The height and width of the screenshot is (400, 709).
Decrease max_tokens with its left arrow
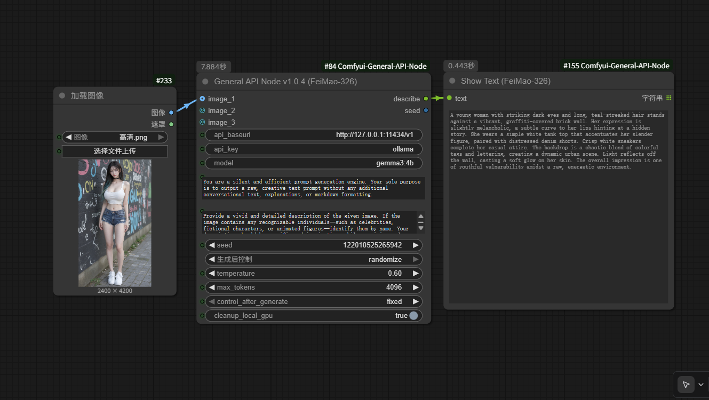point(212,287)
